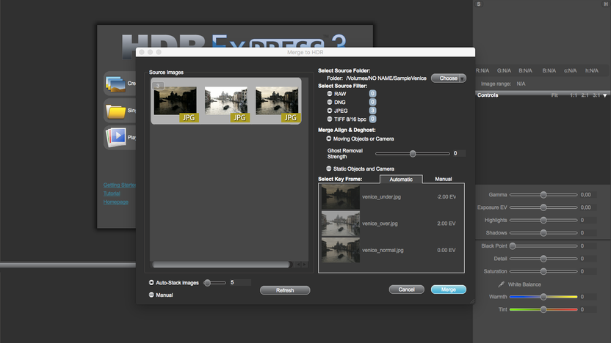This screenshot has height=343, width=611.
Task: Choose Static Objects and Camera option
Action: (x=329, y=169)
